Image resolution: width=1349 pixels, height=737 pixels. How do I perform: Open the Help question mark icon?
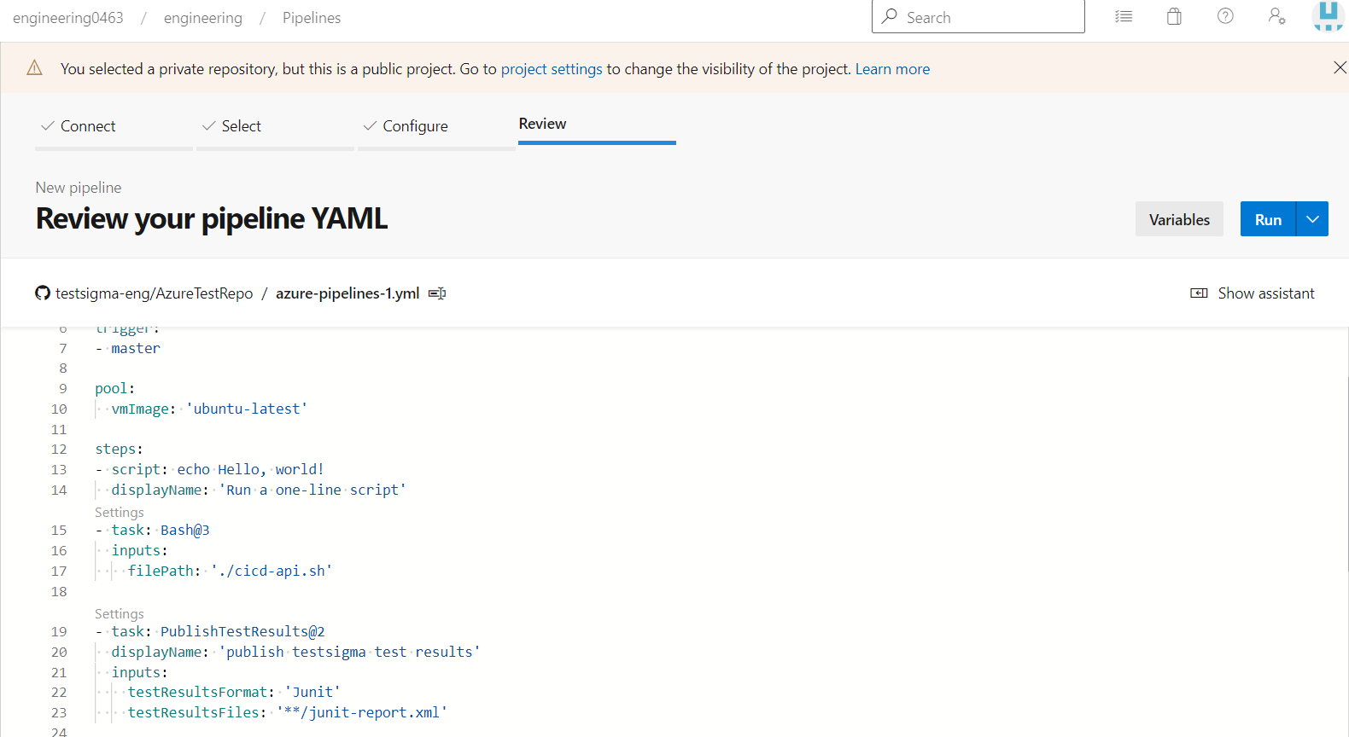coord(1225,16)
